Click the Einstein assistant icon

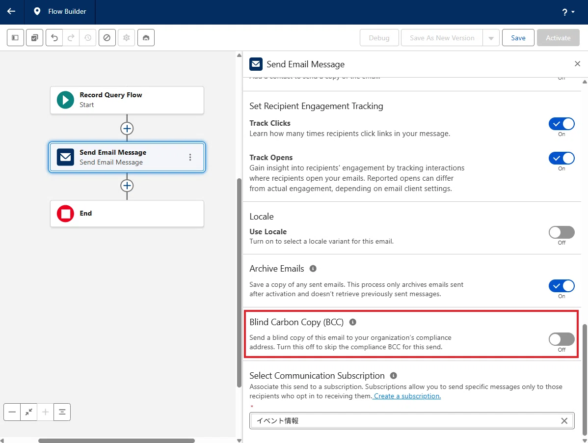[x=146, y=37]
